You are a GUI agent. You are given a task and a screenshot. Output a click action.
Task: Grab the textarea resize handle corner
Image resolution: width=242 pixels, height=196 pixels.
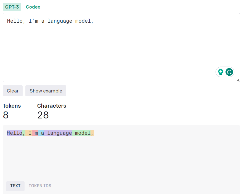click(238, 80)
